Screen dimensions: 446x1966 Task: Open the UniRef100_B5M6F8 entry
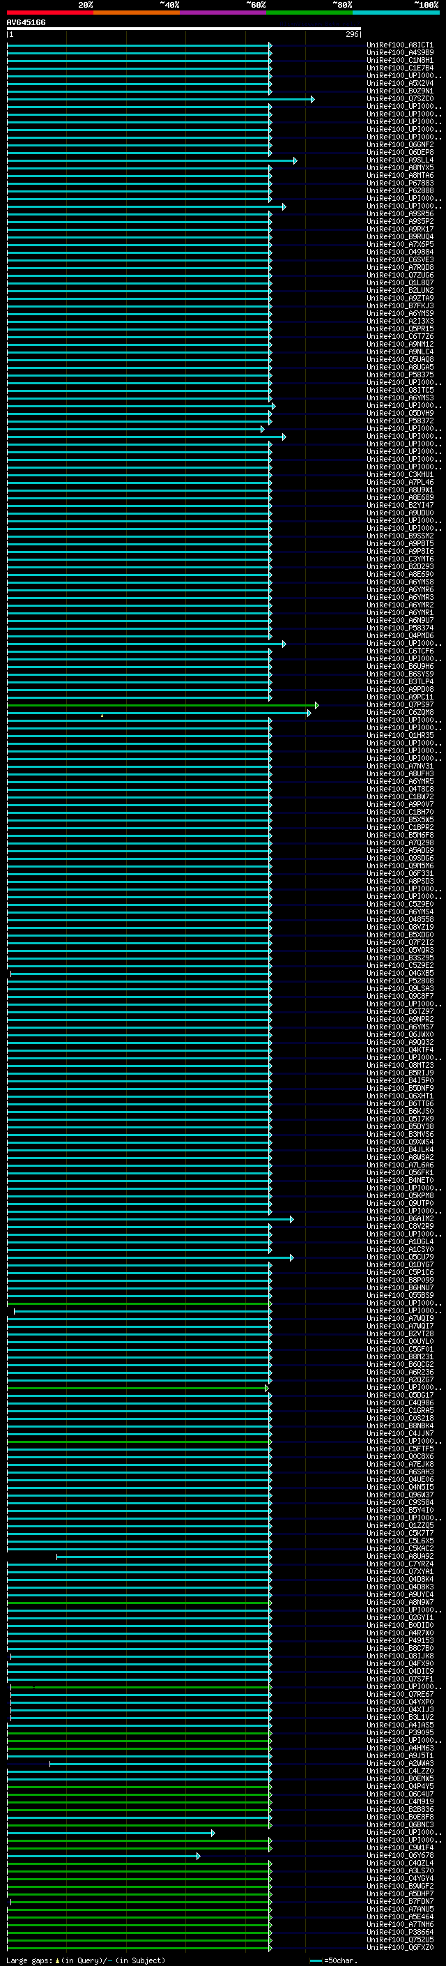coord(399,835)
